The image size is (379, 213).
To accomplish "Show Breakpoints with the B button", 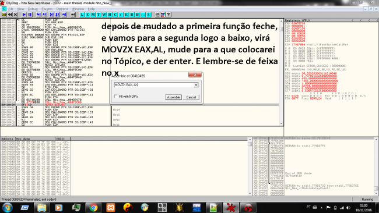I will point(132,15).
